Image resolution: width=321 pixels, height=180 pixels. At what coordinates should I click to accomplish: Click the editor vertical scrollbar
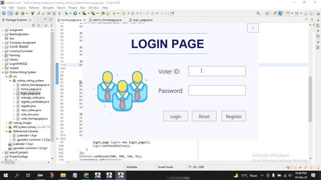pyautogui.click(x=310, y=99)
